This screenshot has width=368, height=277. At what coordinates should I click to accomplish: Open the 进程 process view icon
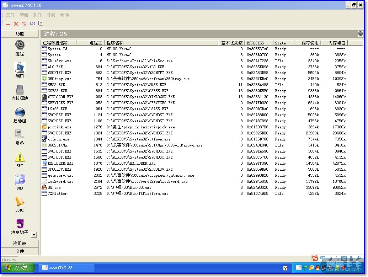coord(20,44)
